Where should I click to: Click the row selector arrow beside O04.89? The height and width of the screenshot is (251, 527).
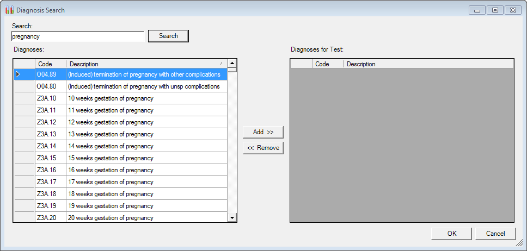pyautogui.click(x=18, y=74)
